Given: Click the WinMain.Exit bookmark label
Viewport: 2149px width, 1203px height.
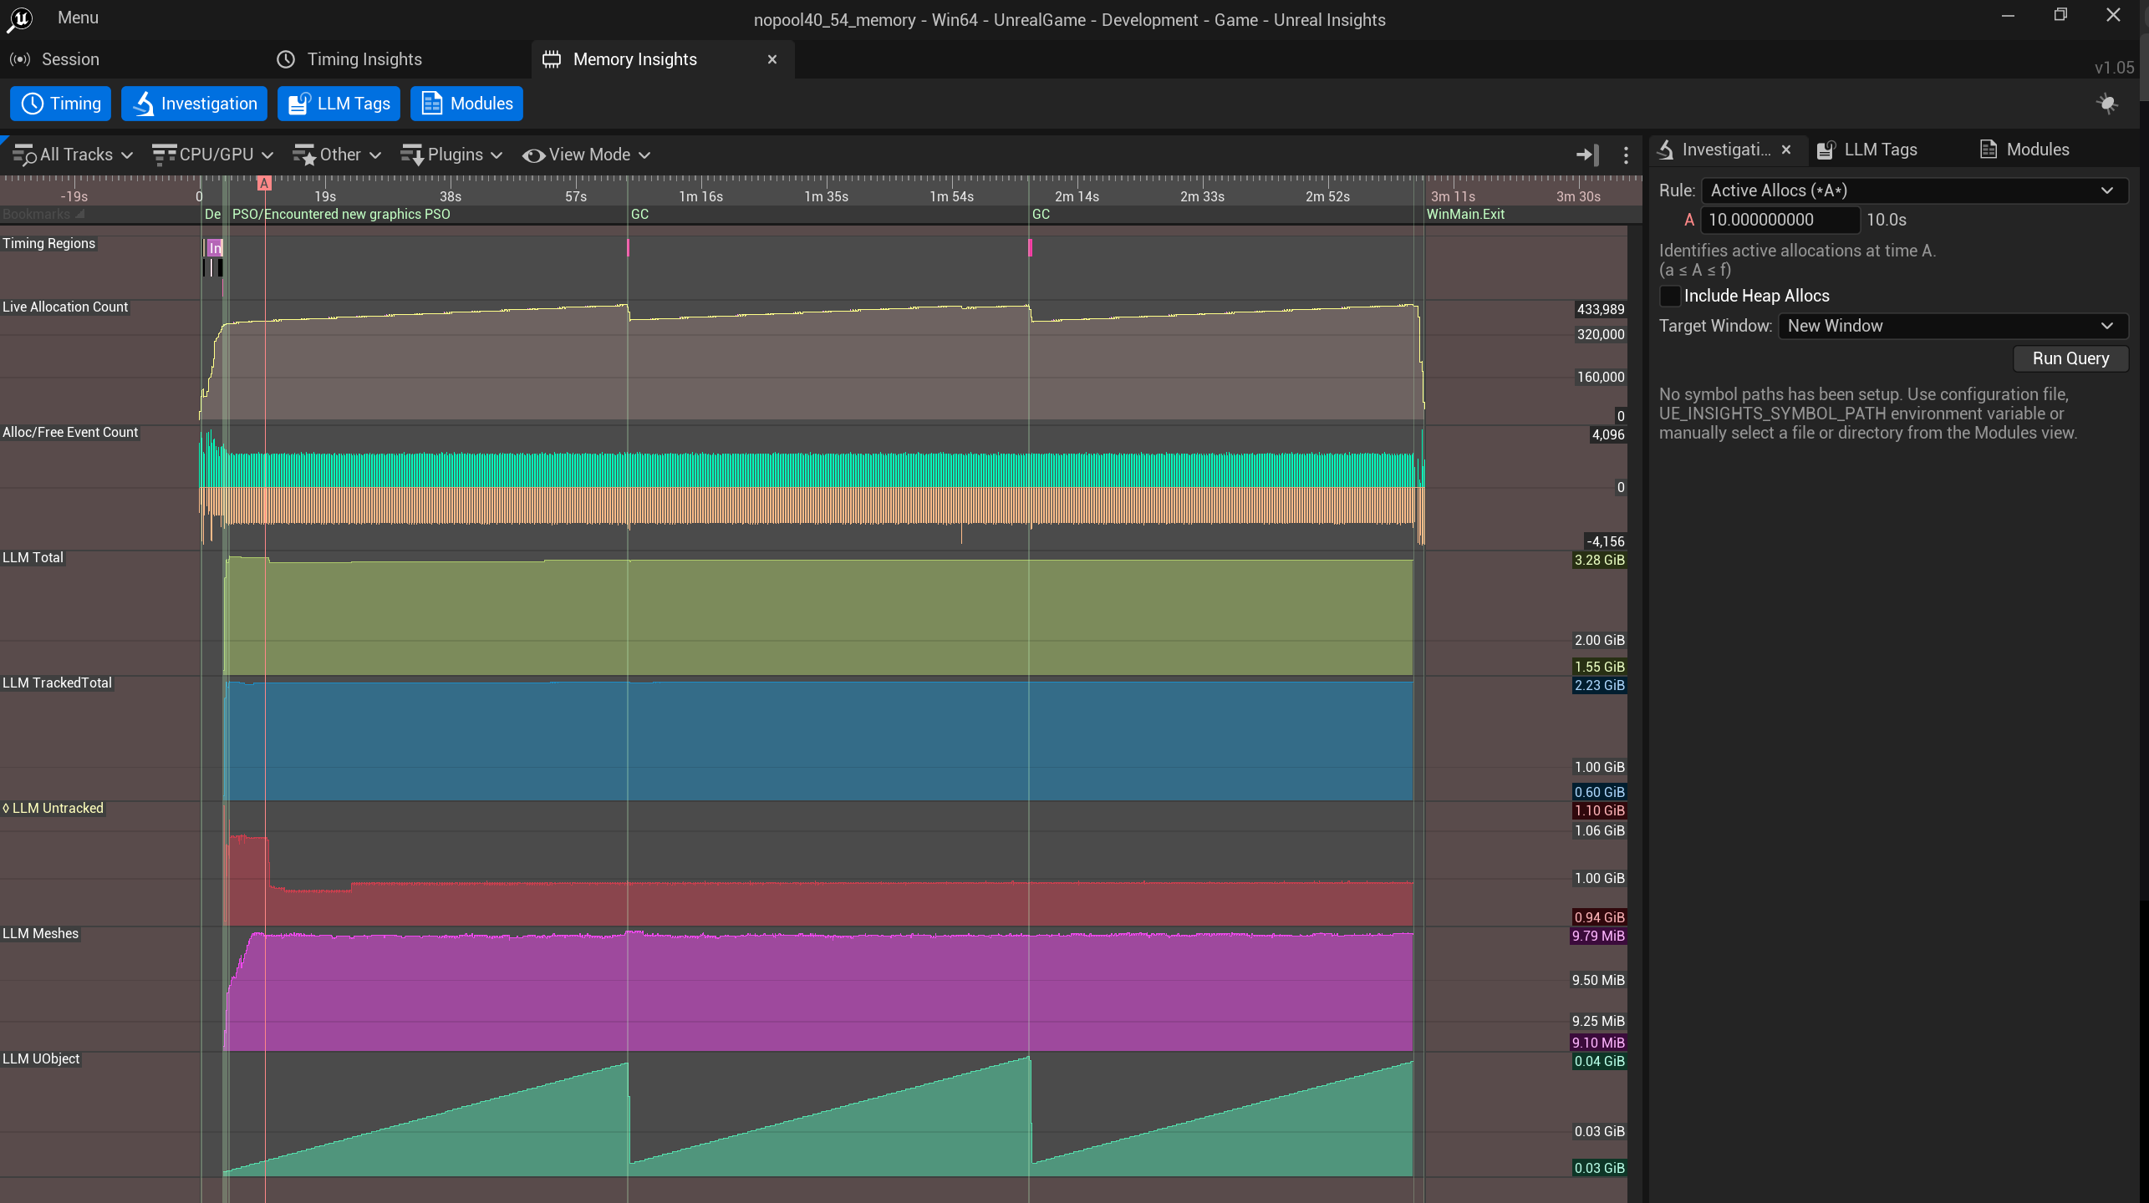Looking at the screenshot, I should coord(1465,215).
